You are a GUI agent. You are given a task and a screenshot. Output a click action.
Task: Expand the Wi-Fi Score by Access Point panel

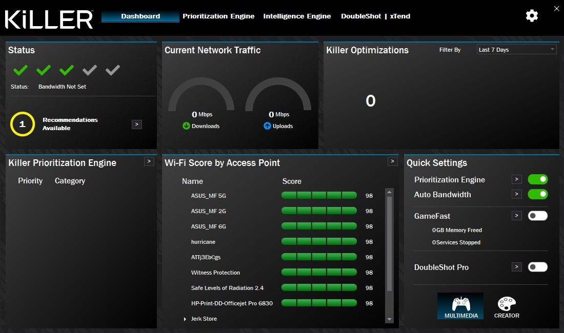coord(392,161)
